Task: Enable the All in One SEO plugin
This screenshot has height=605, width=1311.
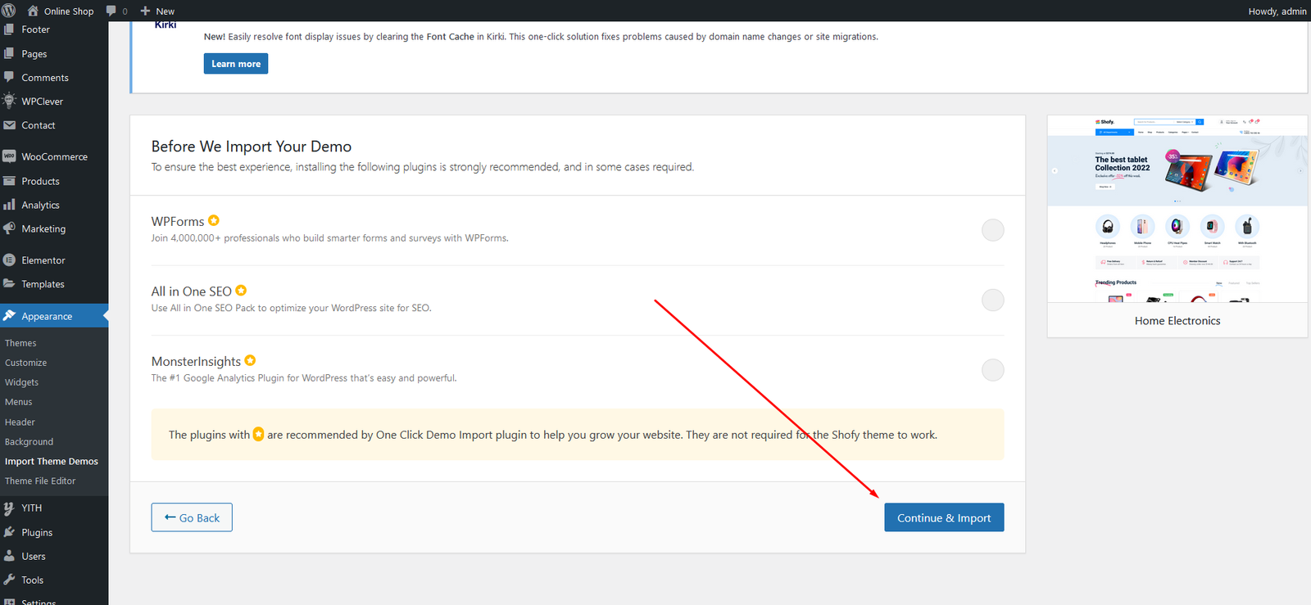Action: click(992, 300)
